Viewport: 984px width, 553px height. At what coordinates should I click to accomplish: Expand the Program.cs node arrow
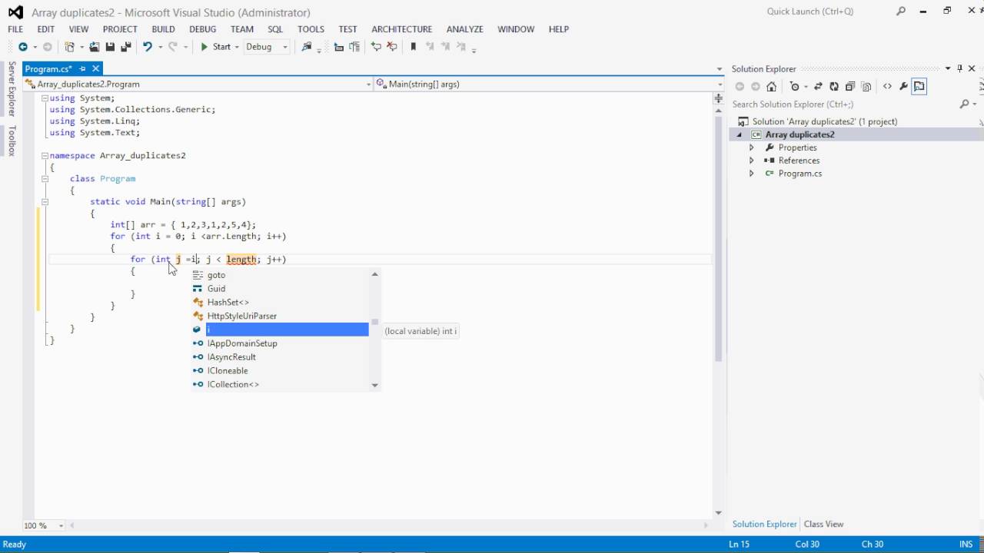tap(752, 174)
